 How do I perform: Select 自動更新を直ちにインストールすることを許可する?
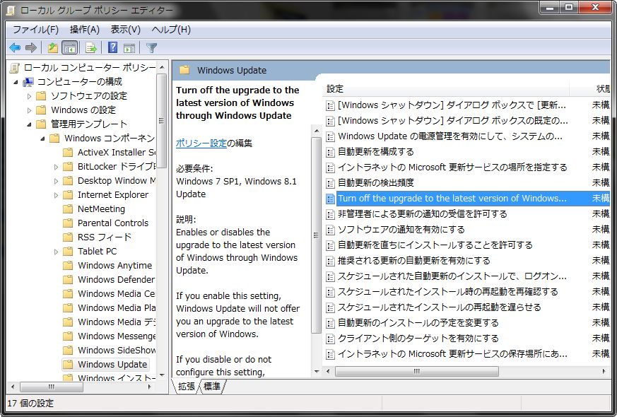click(x=435, y=245)
